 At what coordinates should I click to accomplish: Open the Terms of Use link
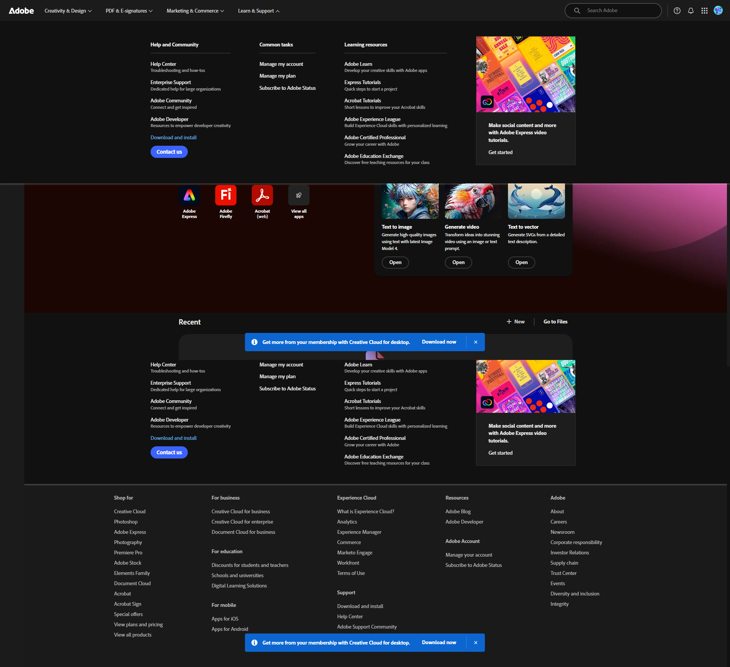click(x=351, y=573)
